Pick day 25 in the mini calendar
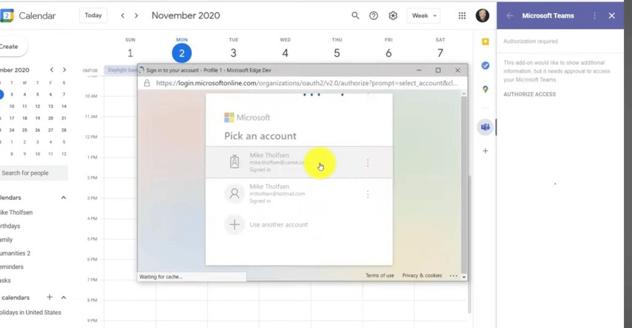 pyautogui.click(x=25, y=130)
